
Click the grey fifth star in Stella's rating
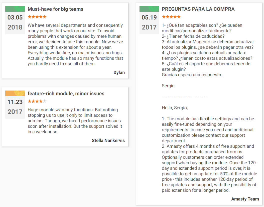(x=45, y=101)
